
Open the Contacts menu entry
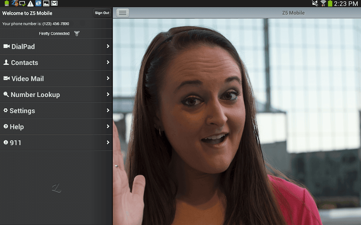[x=56, y=63]
